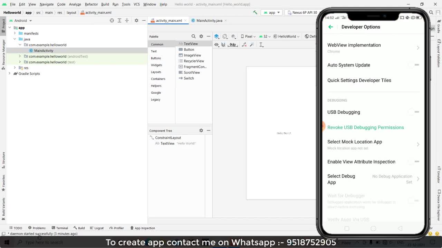Open the Refactor menu
The image size is (442, 248).
point(91,4)
